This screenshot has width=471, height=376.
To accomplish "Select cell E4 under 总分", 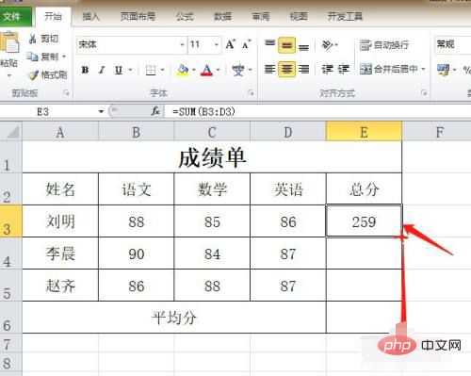I will 364,253.
